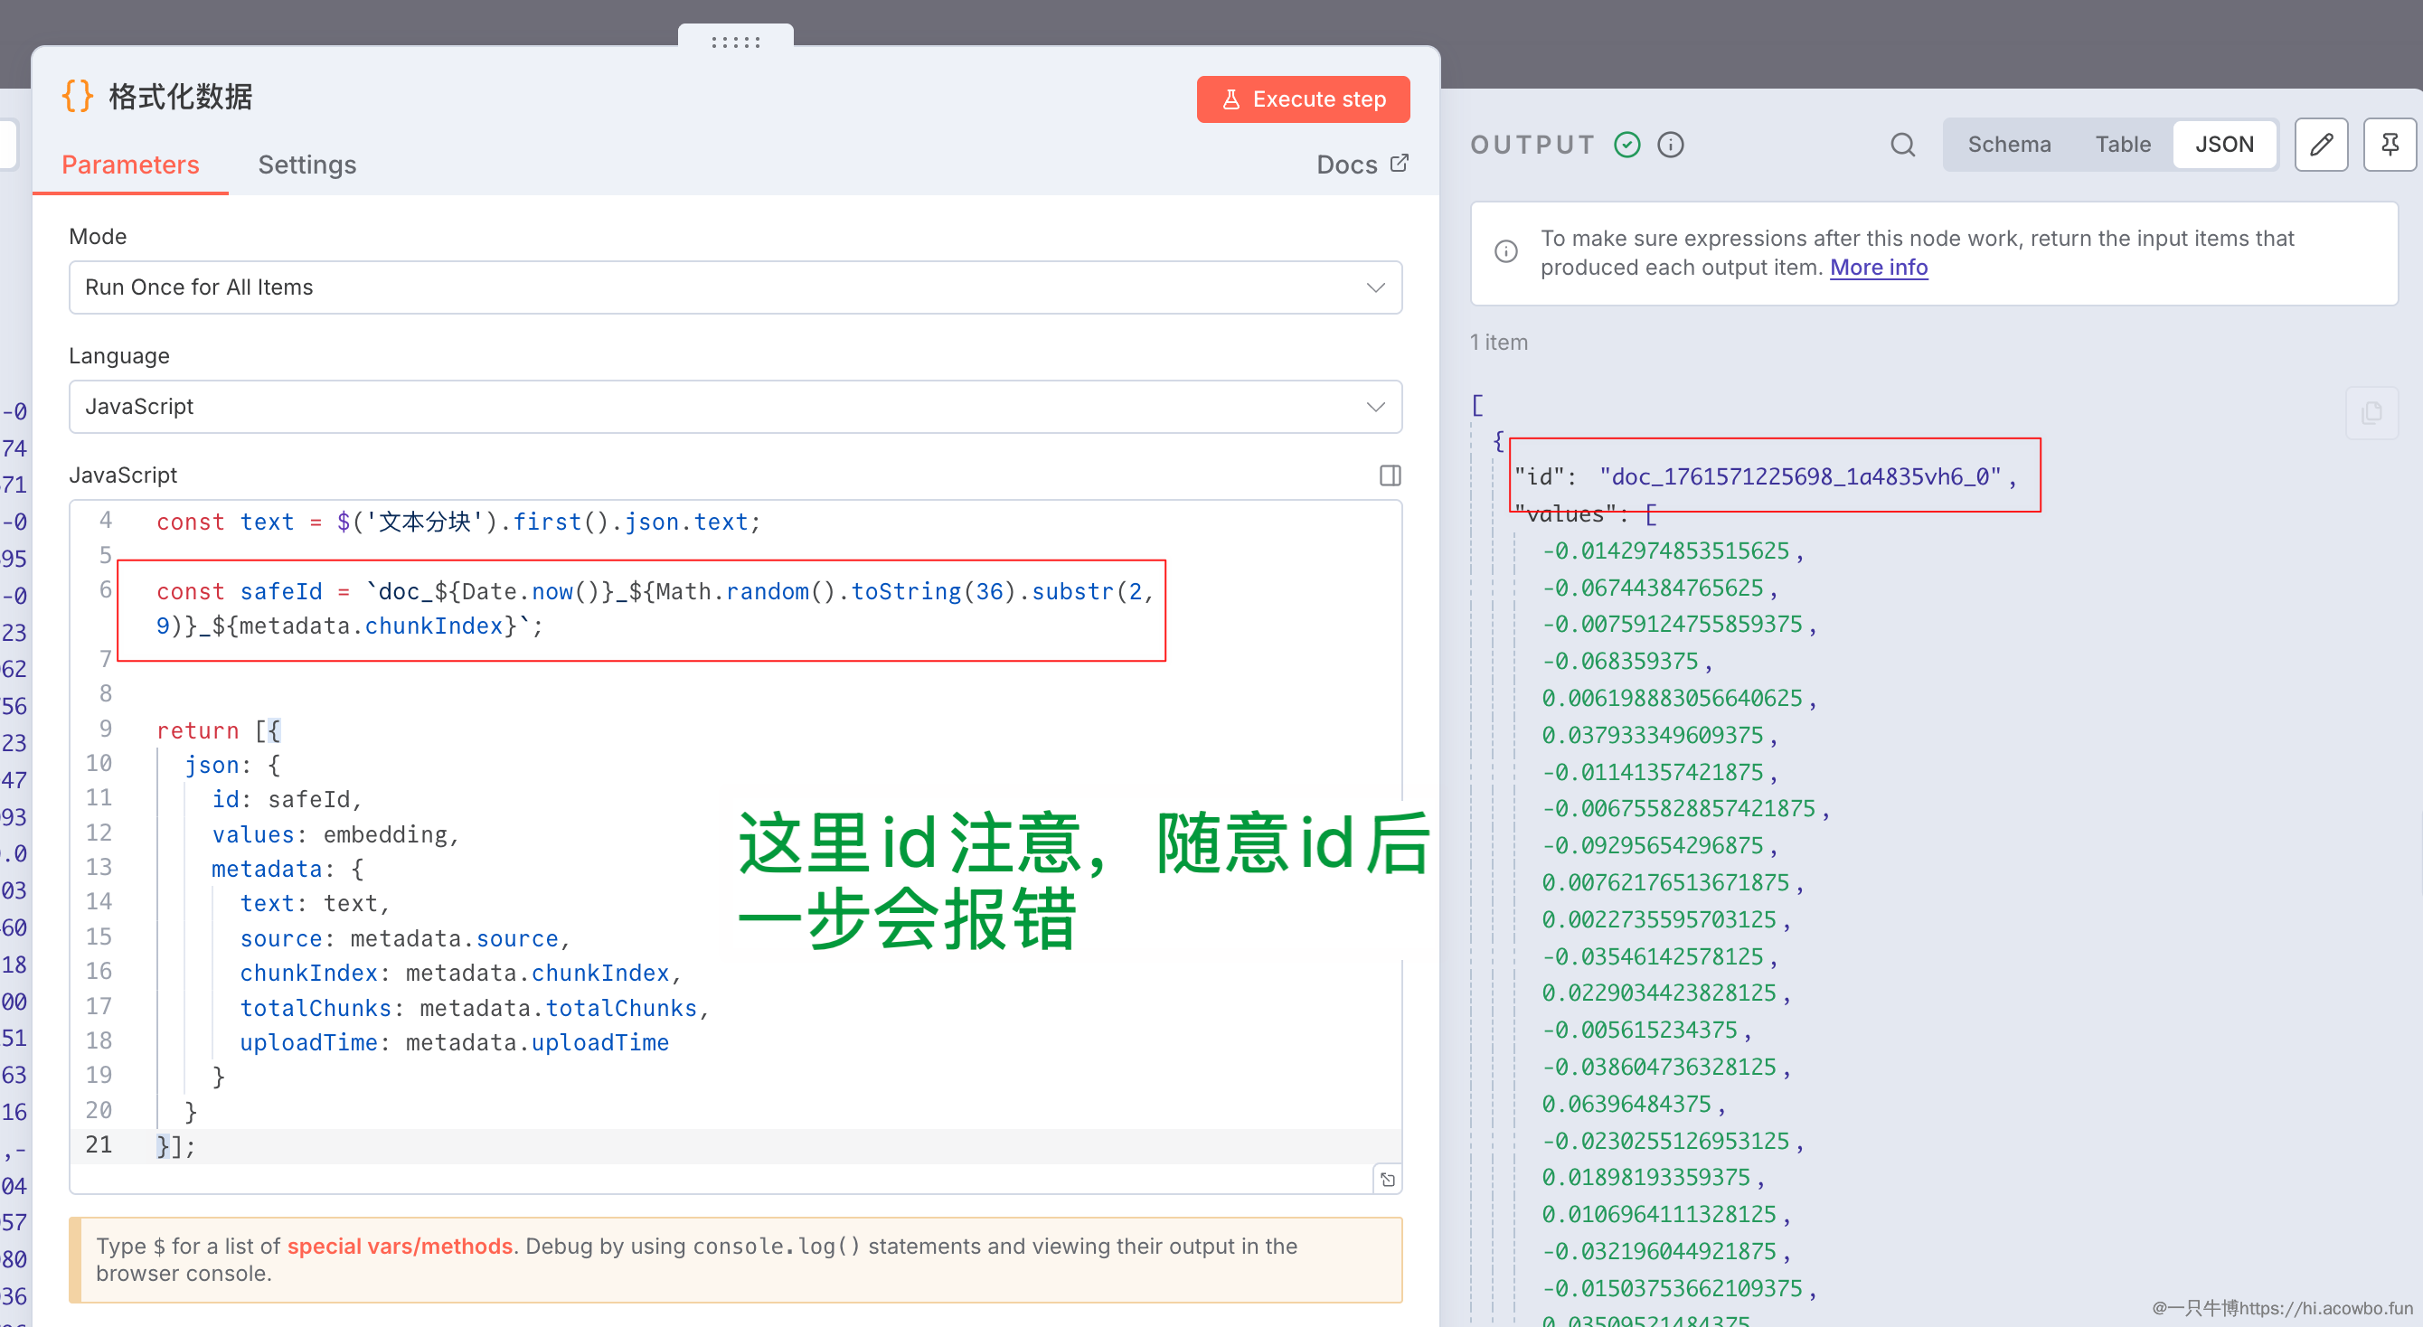Select the Parameters tab
Viewport: 2423px width, 1327px height.
point(130,165)
